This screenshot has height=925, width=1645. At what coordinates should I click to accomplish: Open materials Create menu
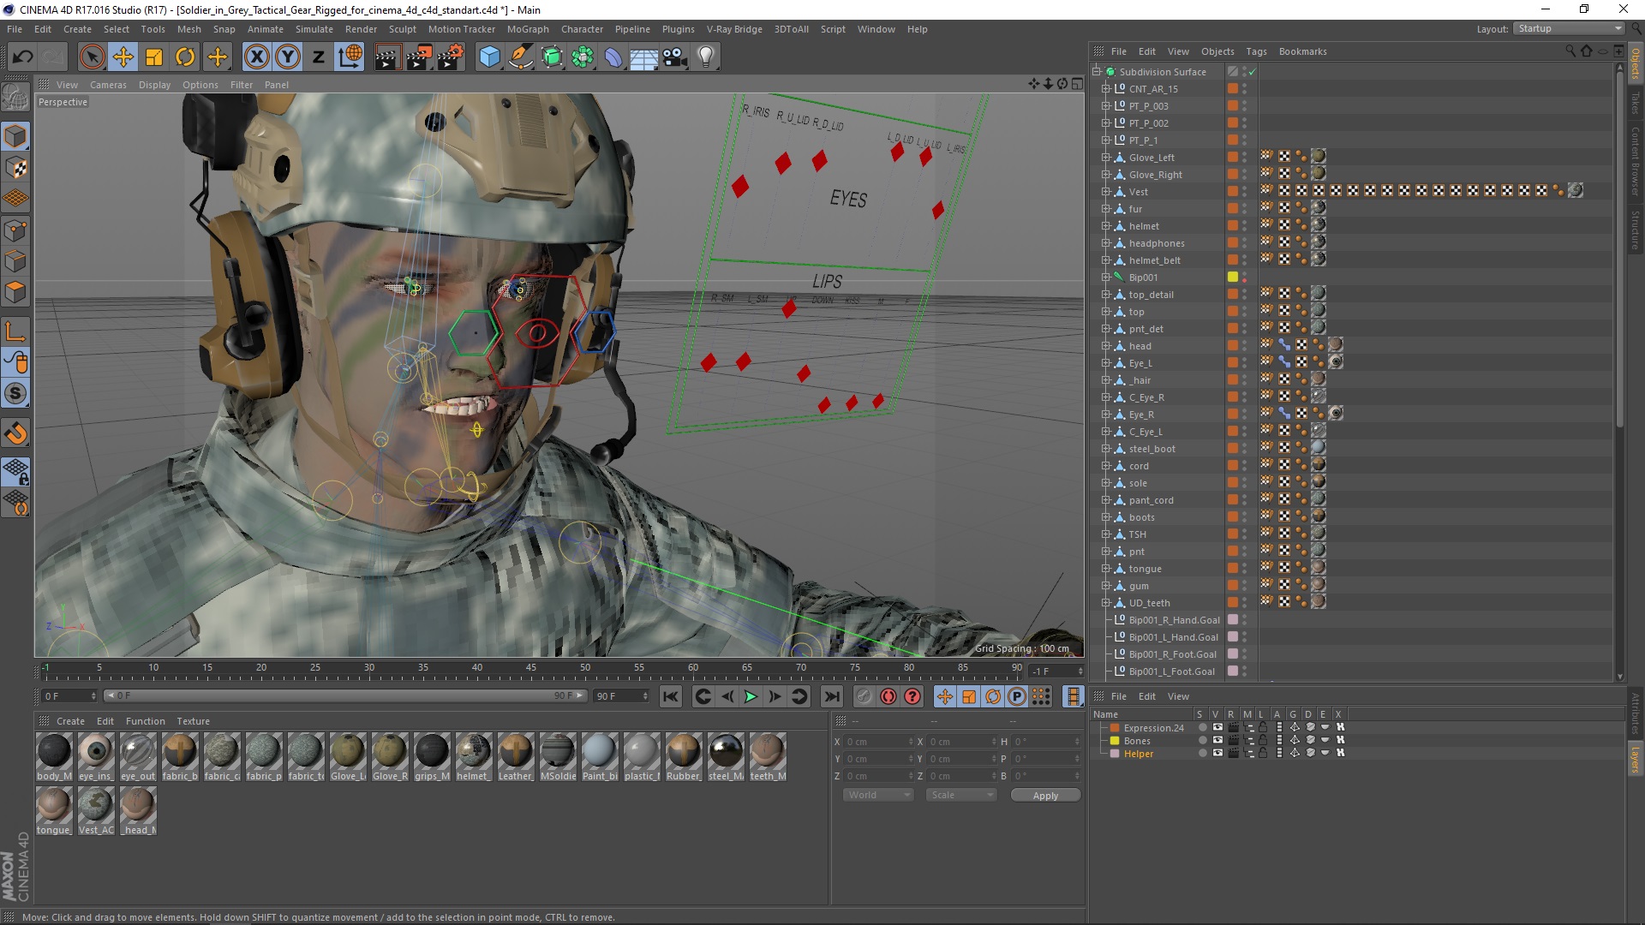(x=70, y=721)
